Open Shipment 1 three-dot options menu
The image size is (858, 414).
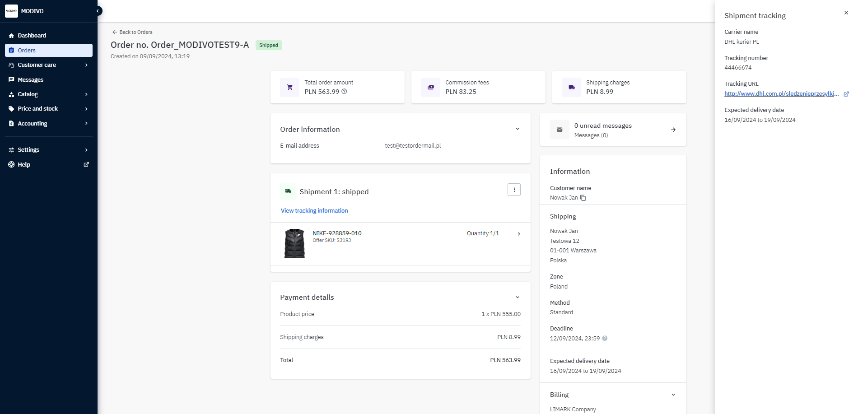pos(514,190)
